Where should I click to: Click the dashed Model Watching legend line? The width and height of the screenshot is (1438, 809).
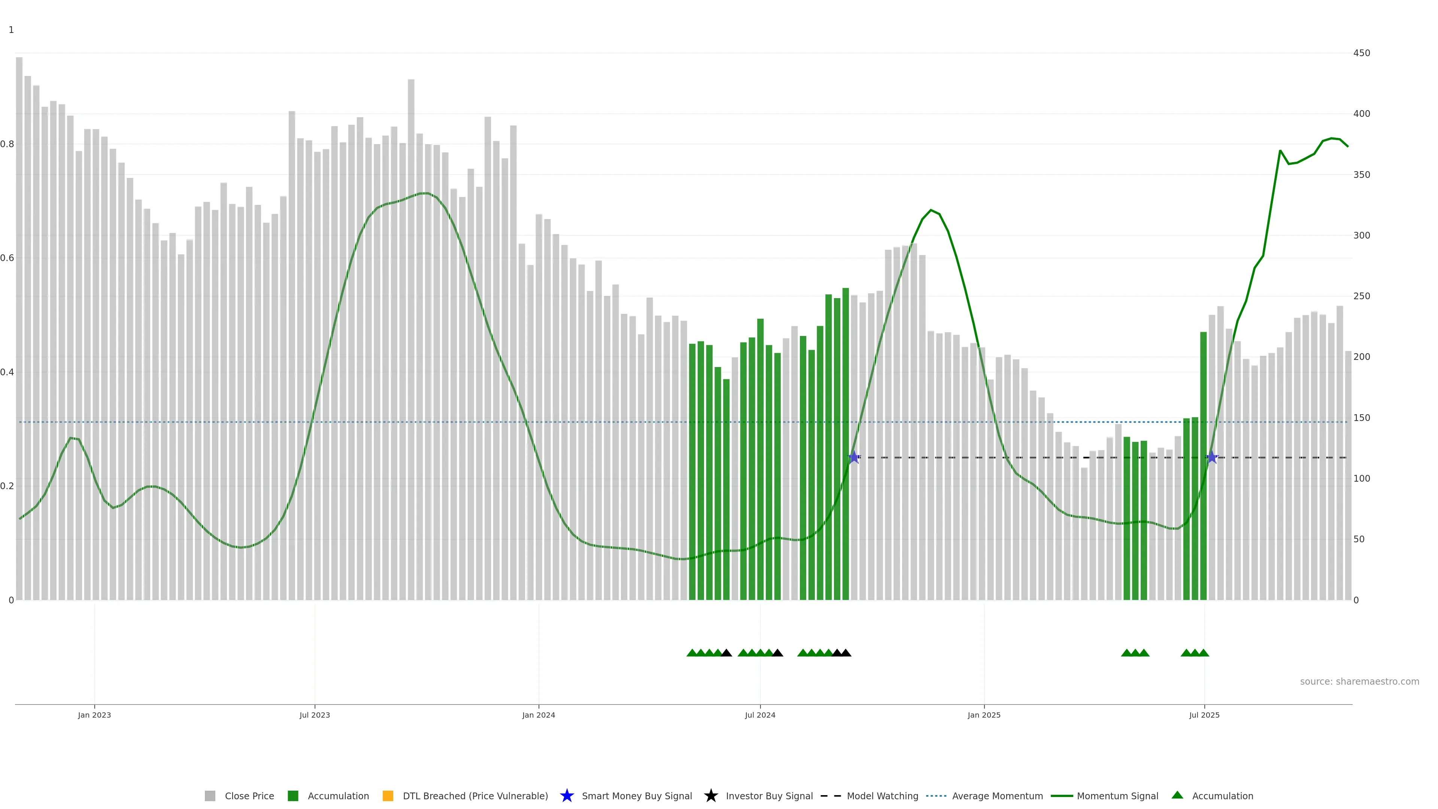point(831,796)
